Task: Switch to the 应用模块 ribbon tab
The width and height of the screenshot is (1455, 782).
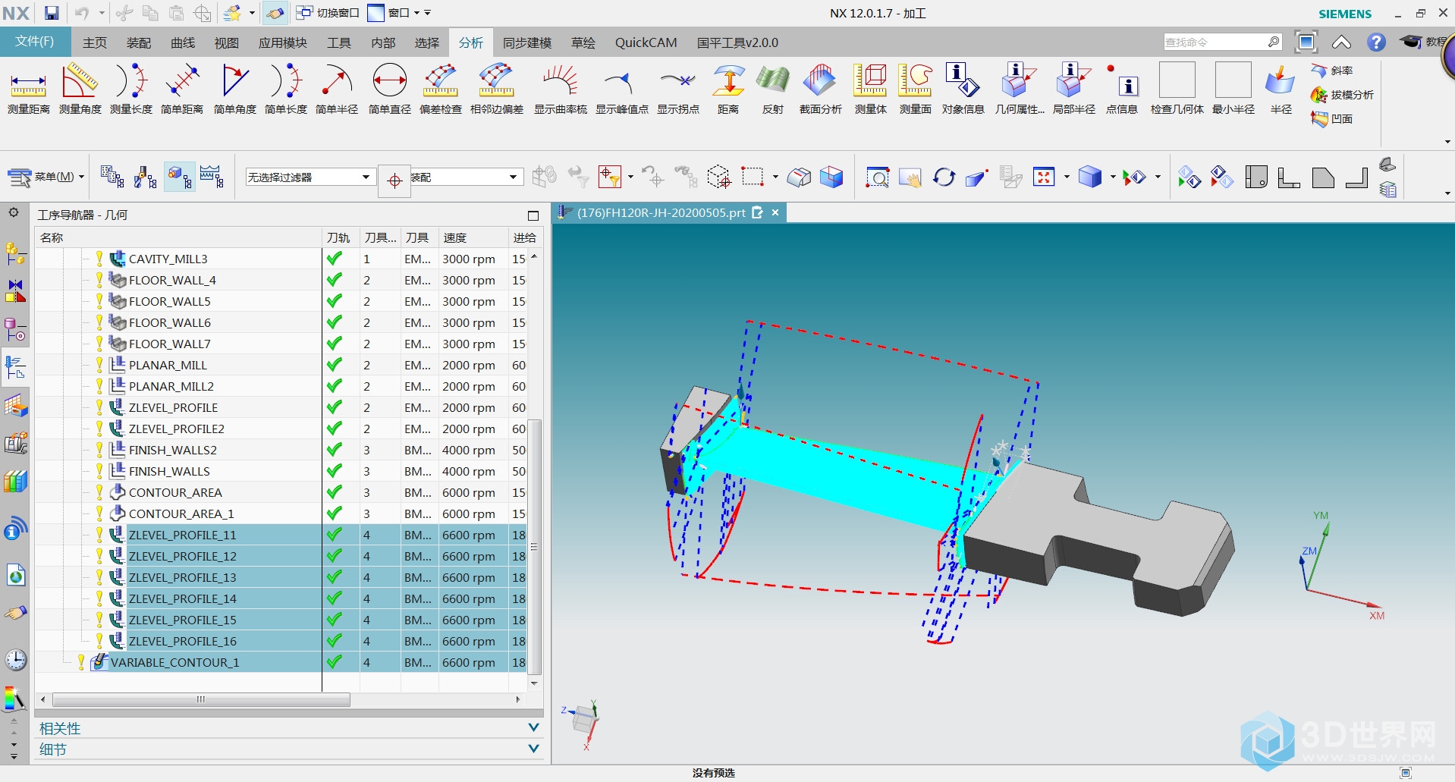Action: [x=283, y=42]
